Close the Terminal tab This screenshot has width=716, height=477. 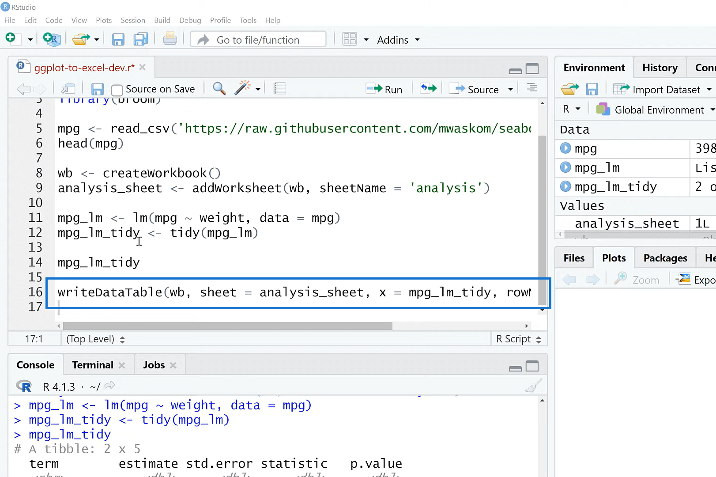pos(122,365)
